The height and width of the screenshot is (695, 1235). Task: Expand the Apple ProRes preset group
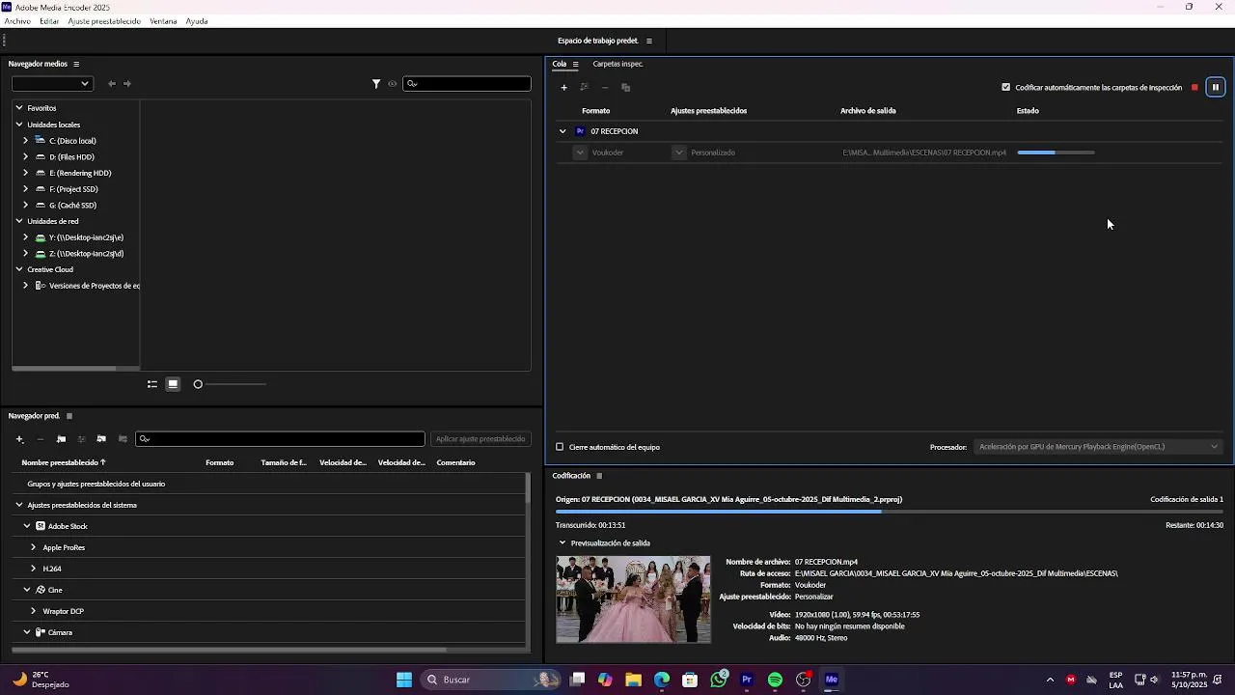pos(33,547)
